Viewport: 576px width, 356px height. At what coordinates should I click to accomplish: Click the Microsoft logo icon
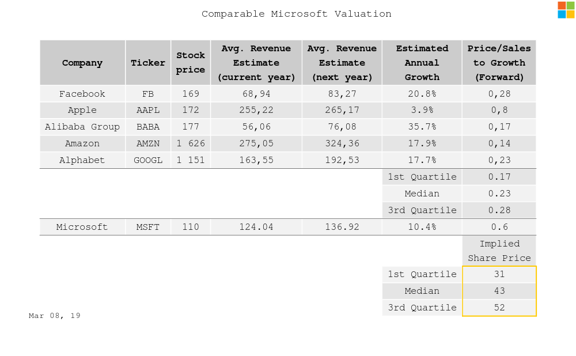coord(566,10)
